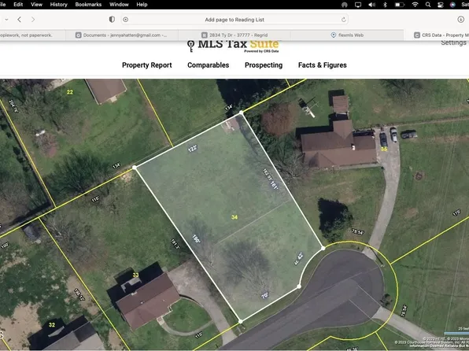
Task: Select parcel 32 label on map
Action: tap(52, 325)
